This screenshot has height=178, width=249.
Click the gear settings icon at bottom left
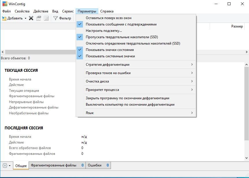[x=5, y=166]
